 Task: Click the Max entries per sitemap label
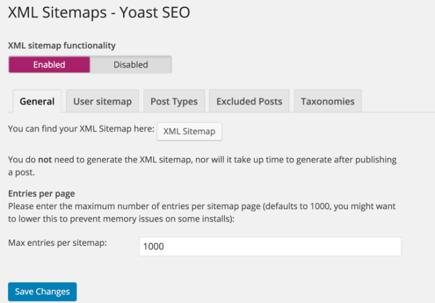coord(58,242)
